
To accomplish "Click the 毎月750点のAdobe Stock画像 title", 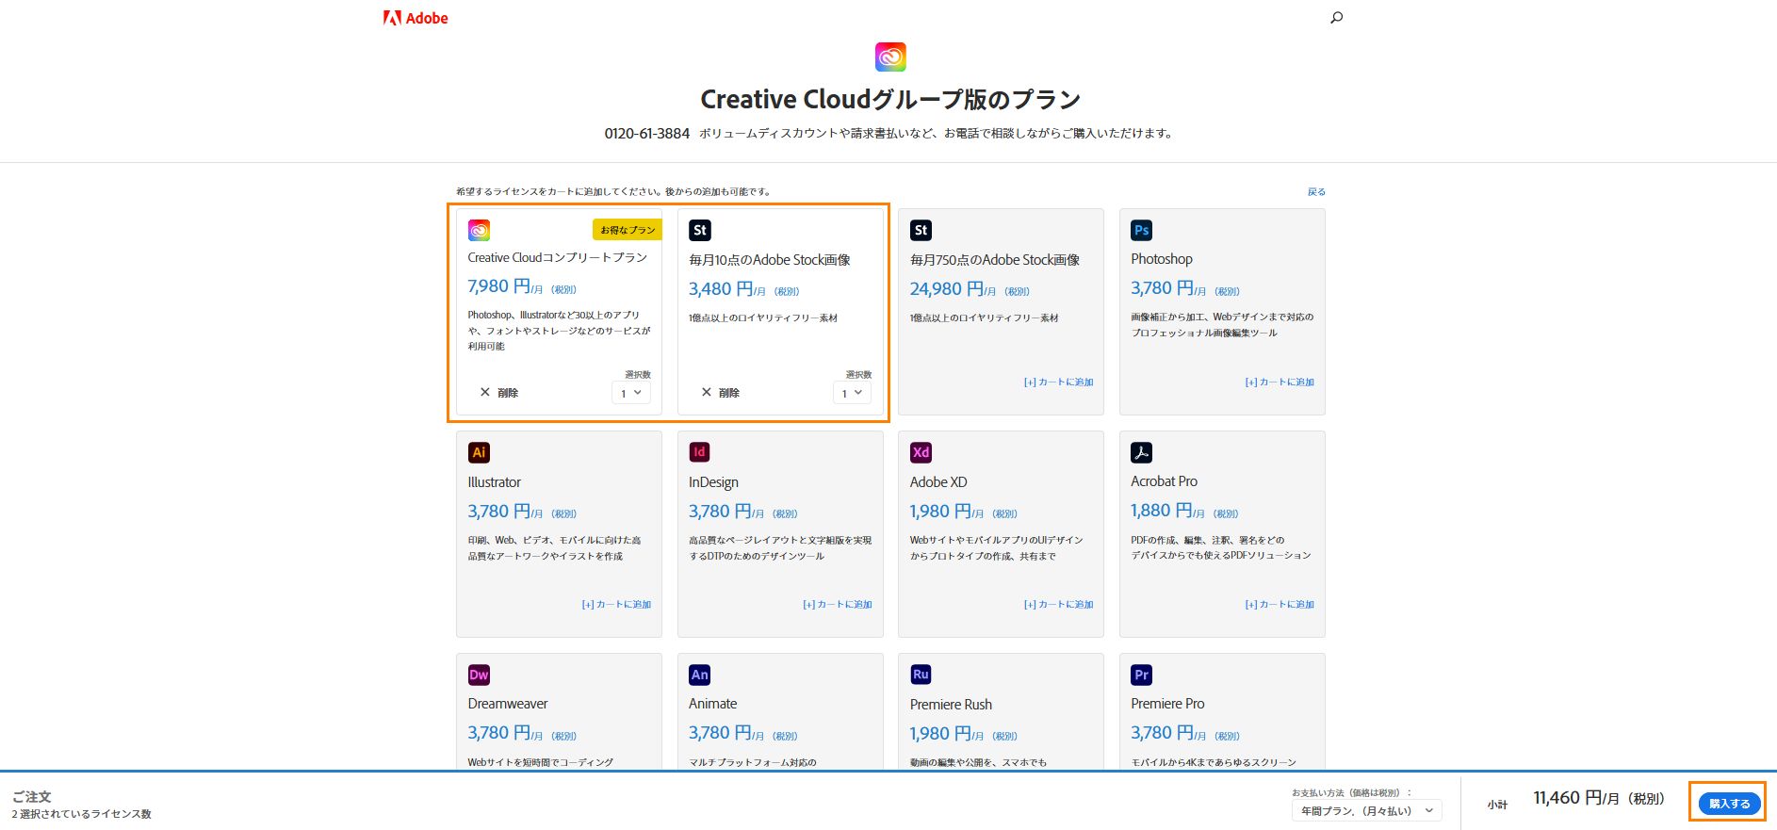I will click(995, 260).
